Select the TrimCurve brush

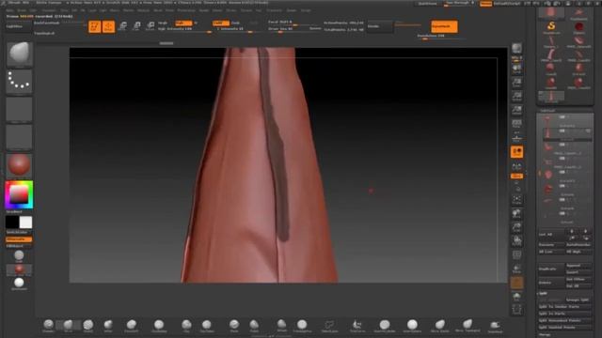pyautogui.click(x=356, y=326)
